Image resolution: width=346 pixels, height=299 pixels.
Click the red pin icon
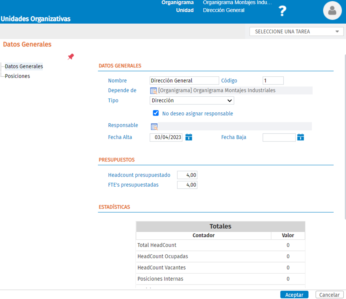click(71, 57)
